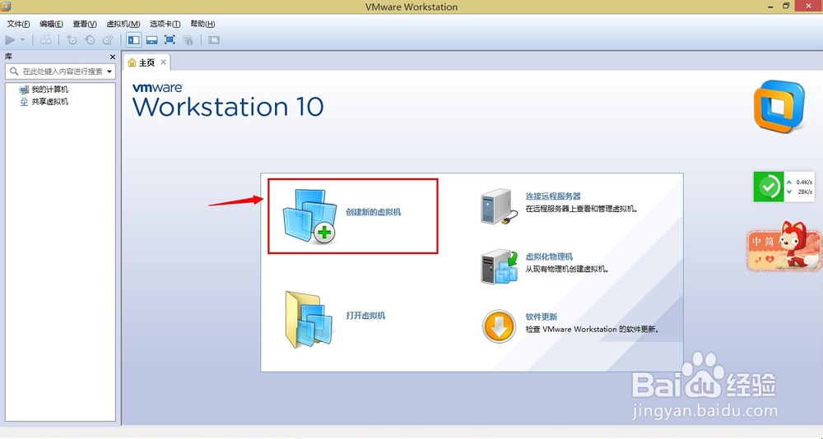Click the 库 panel header label
The width and height of the screenshot is (823, 439).
click(x=8, y=57)
